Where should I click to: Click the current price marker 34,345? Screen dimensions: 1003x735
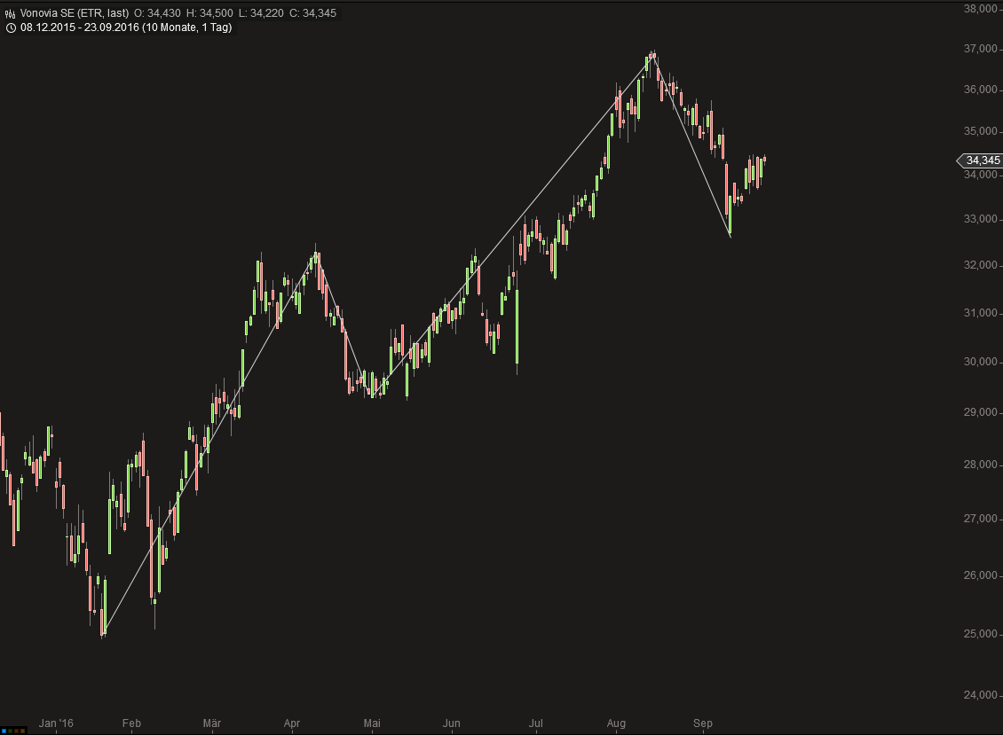(x=979, y=160)
